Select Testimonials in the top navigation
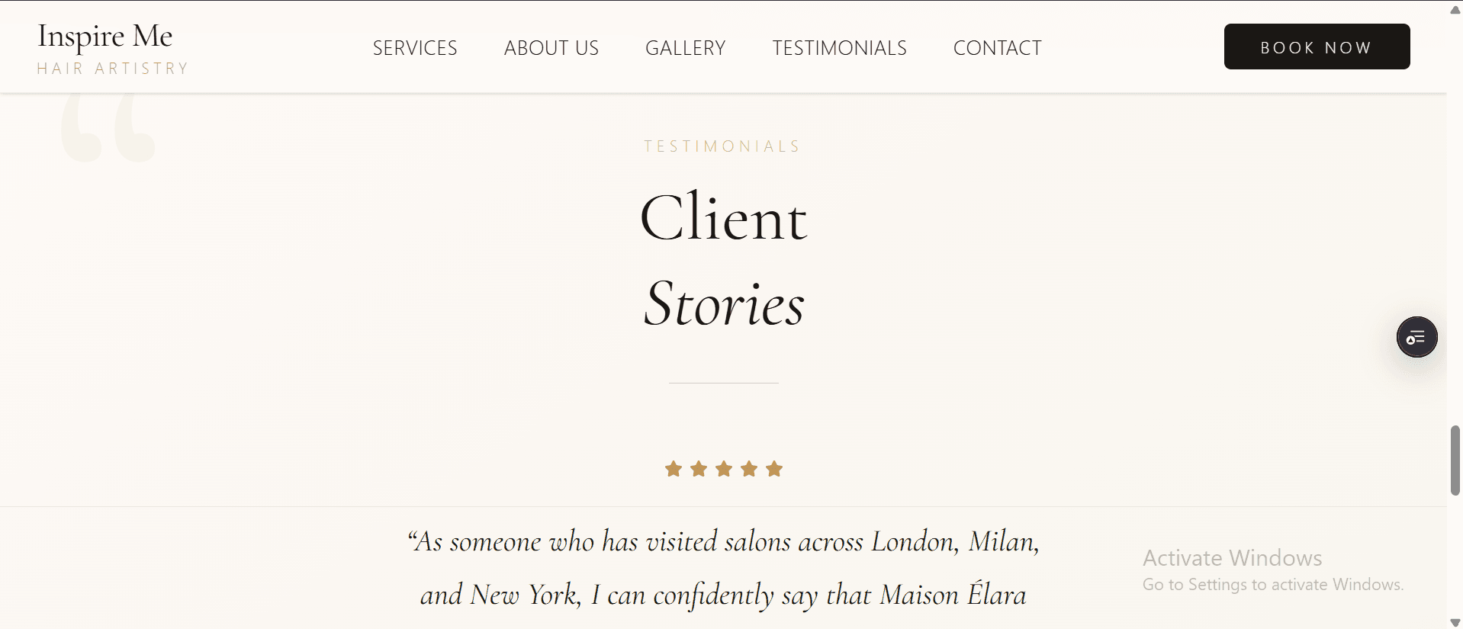The height and width of the screenshot is (629, 1463). [840, 48]
